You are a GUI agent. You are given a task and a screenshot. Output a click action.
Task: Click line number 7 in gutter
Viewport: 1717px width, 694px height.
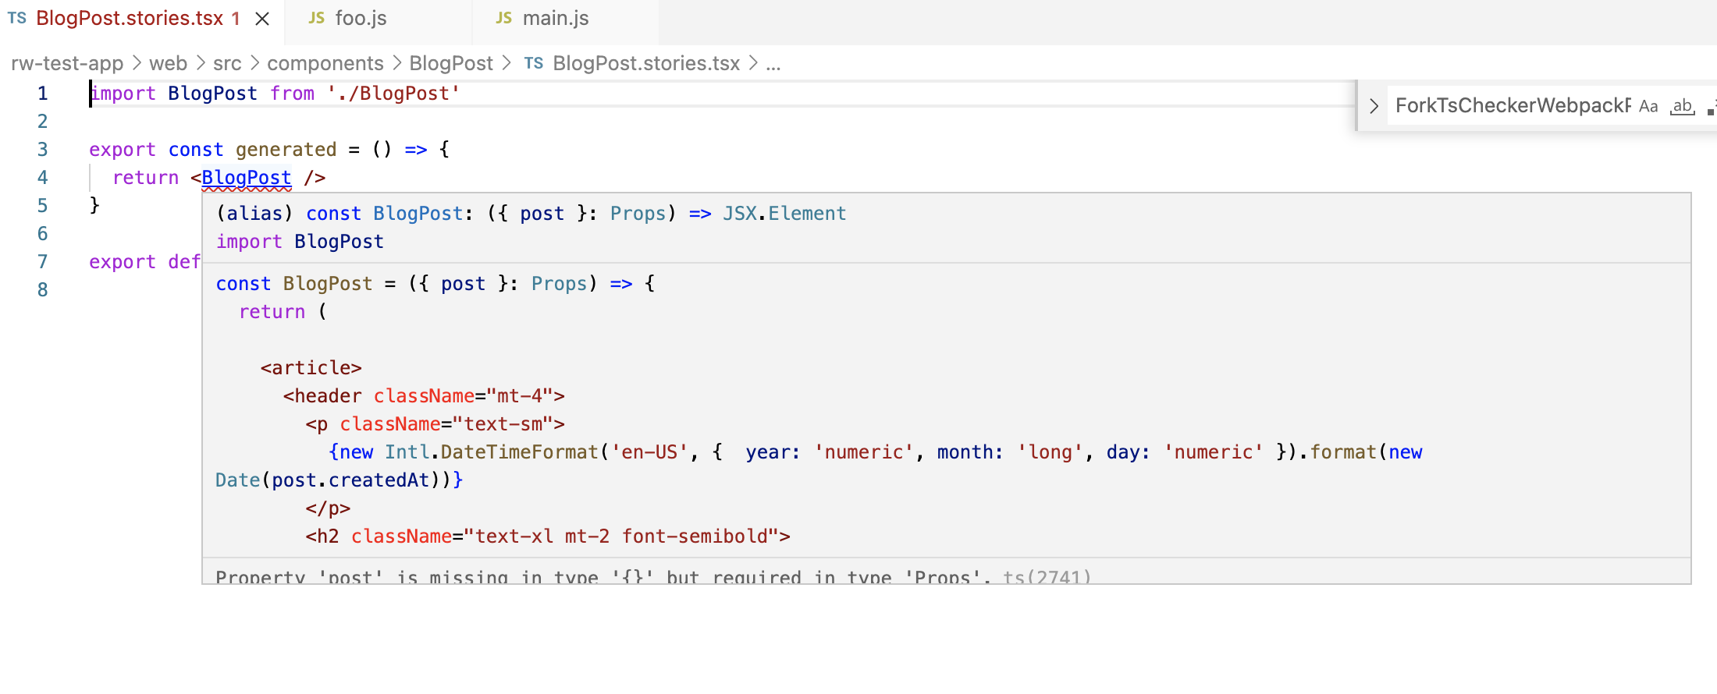42,262
